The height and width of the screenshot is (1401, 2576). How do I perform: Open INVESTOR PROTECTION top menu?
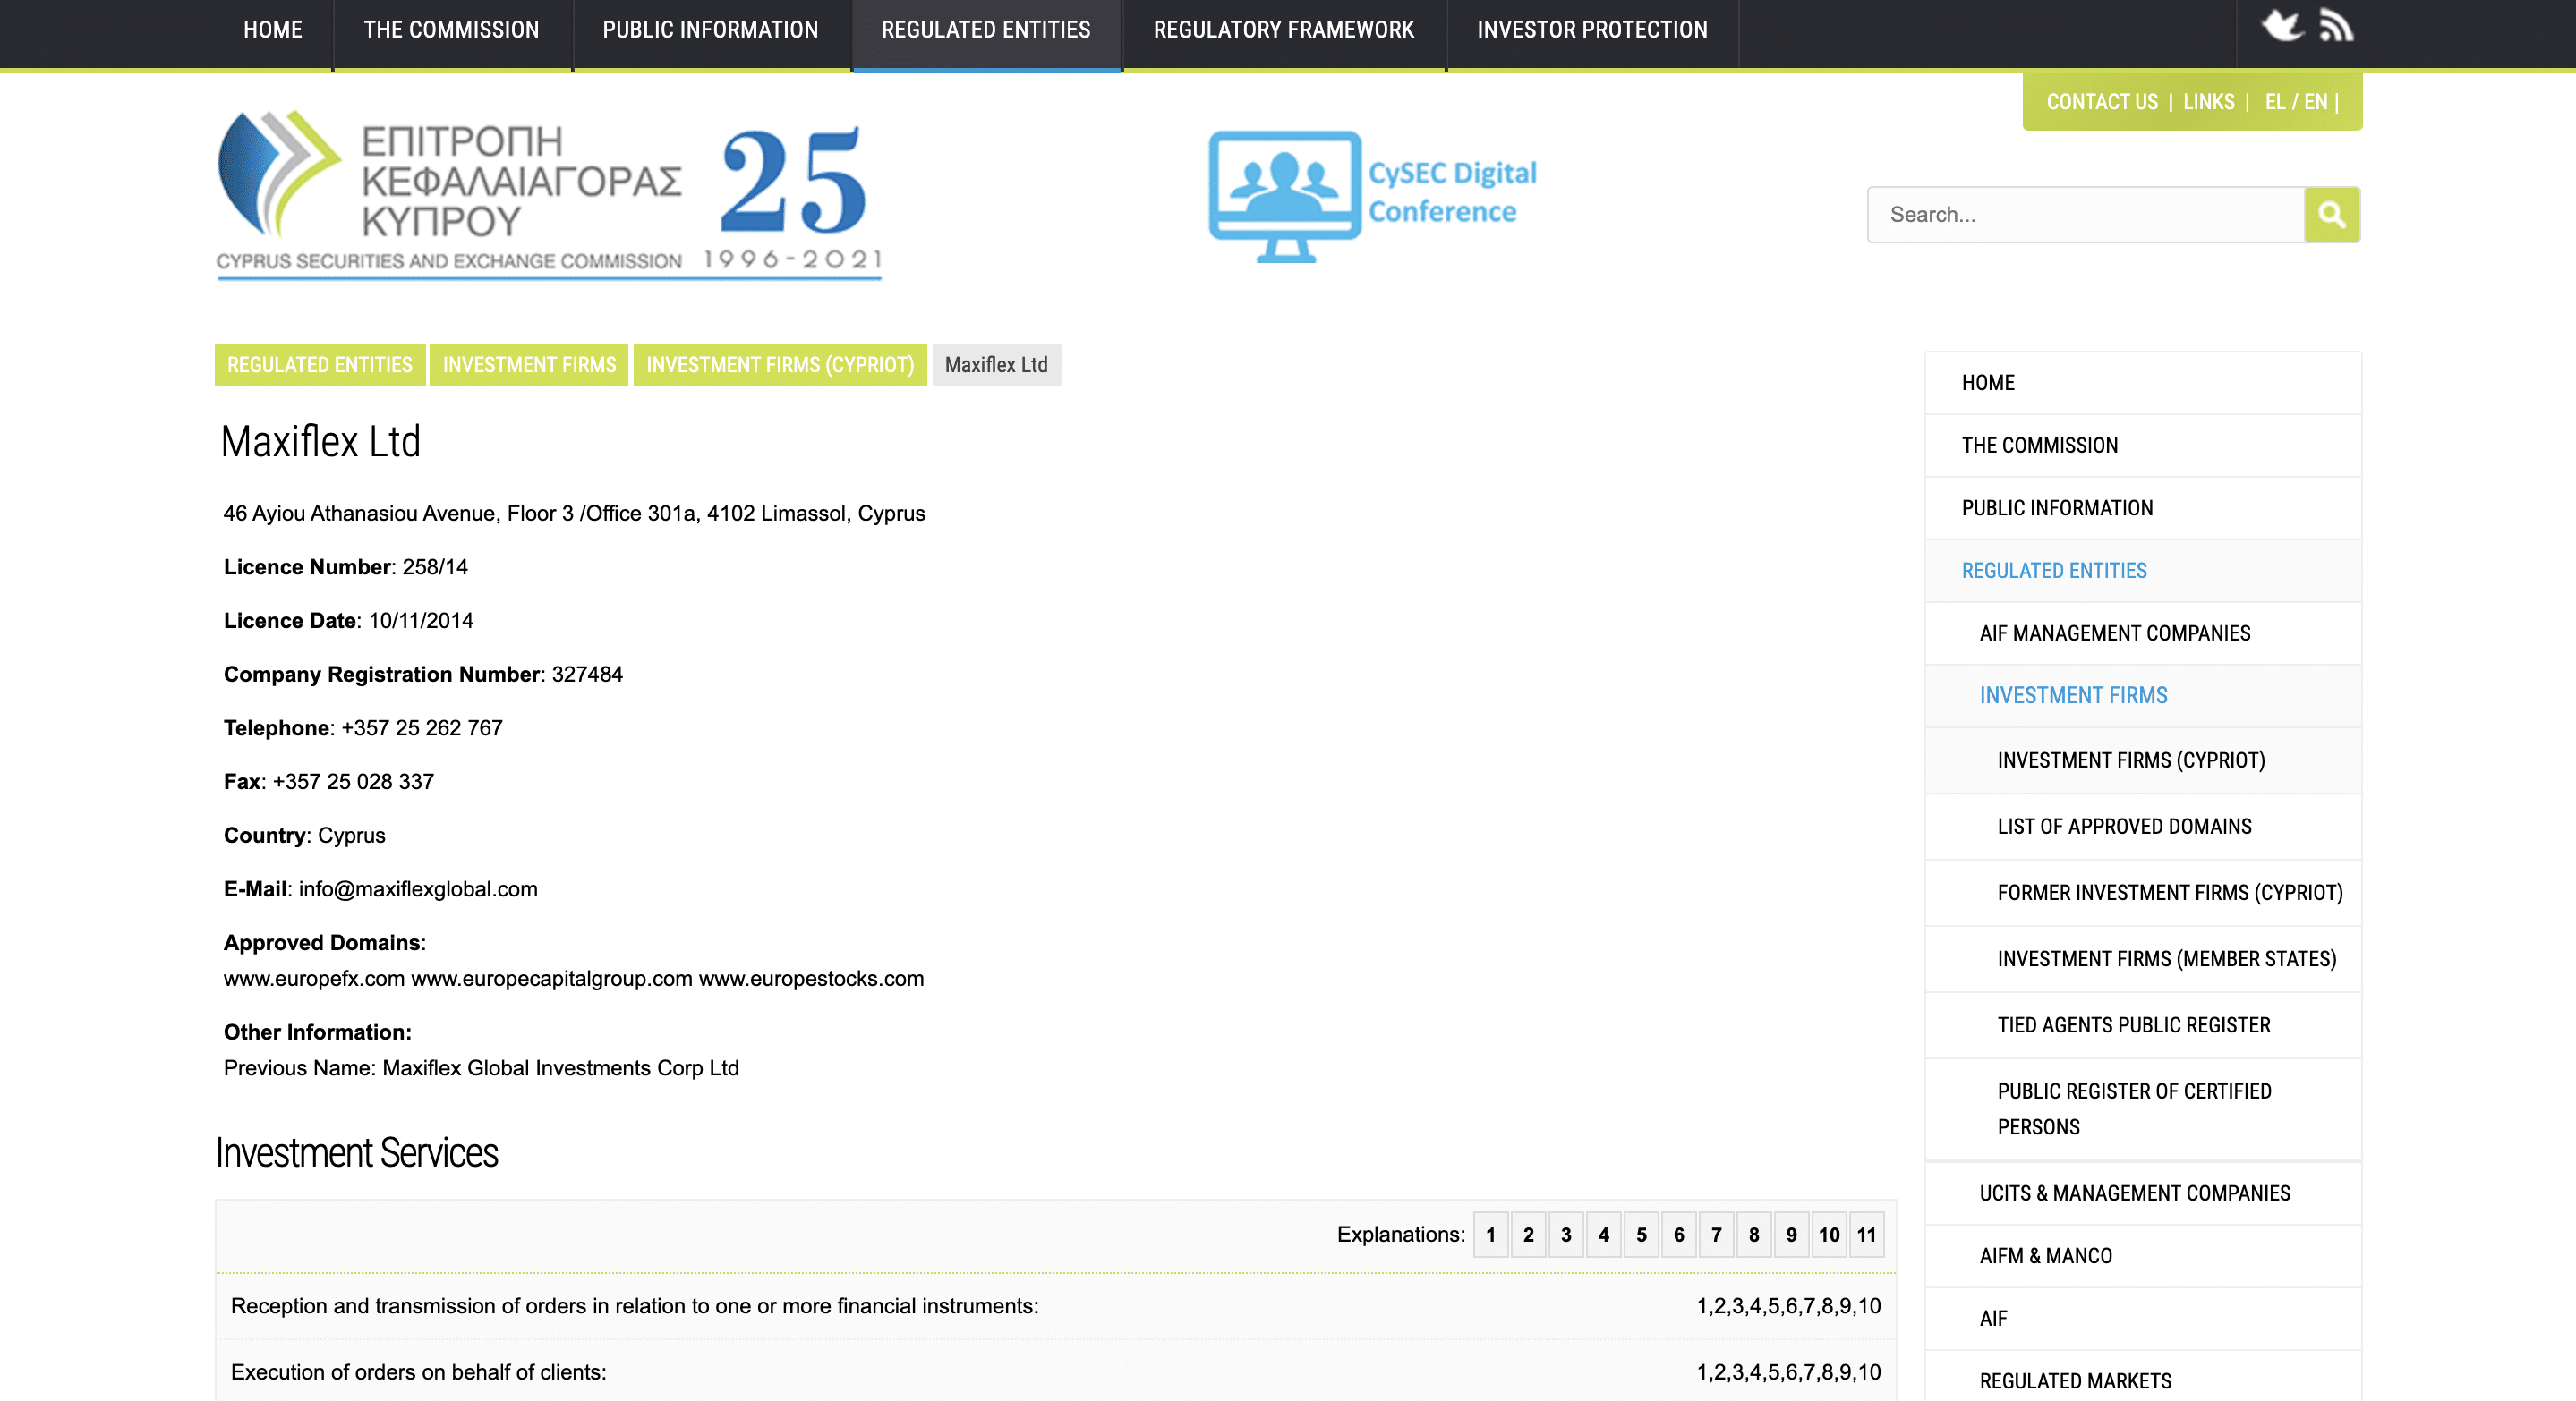(1592, 30)
